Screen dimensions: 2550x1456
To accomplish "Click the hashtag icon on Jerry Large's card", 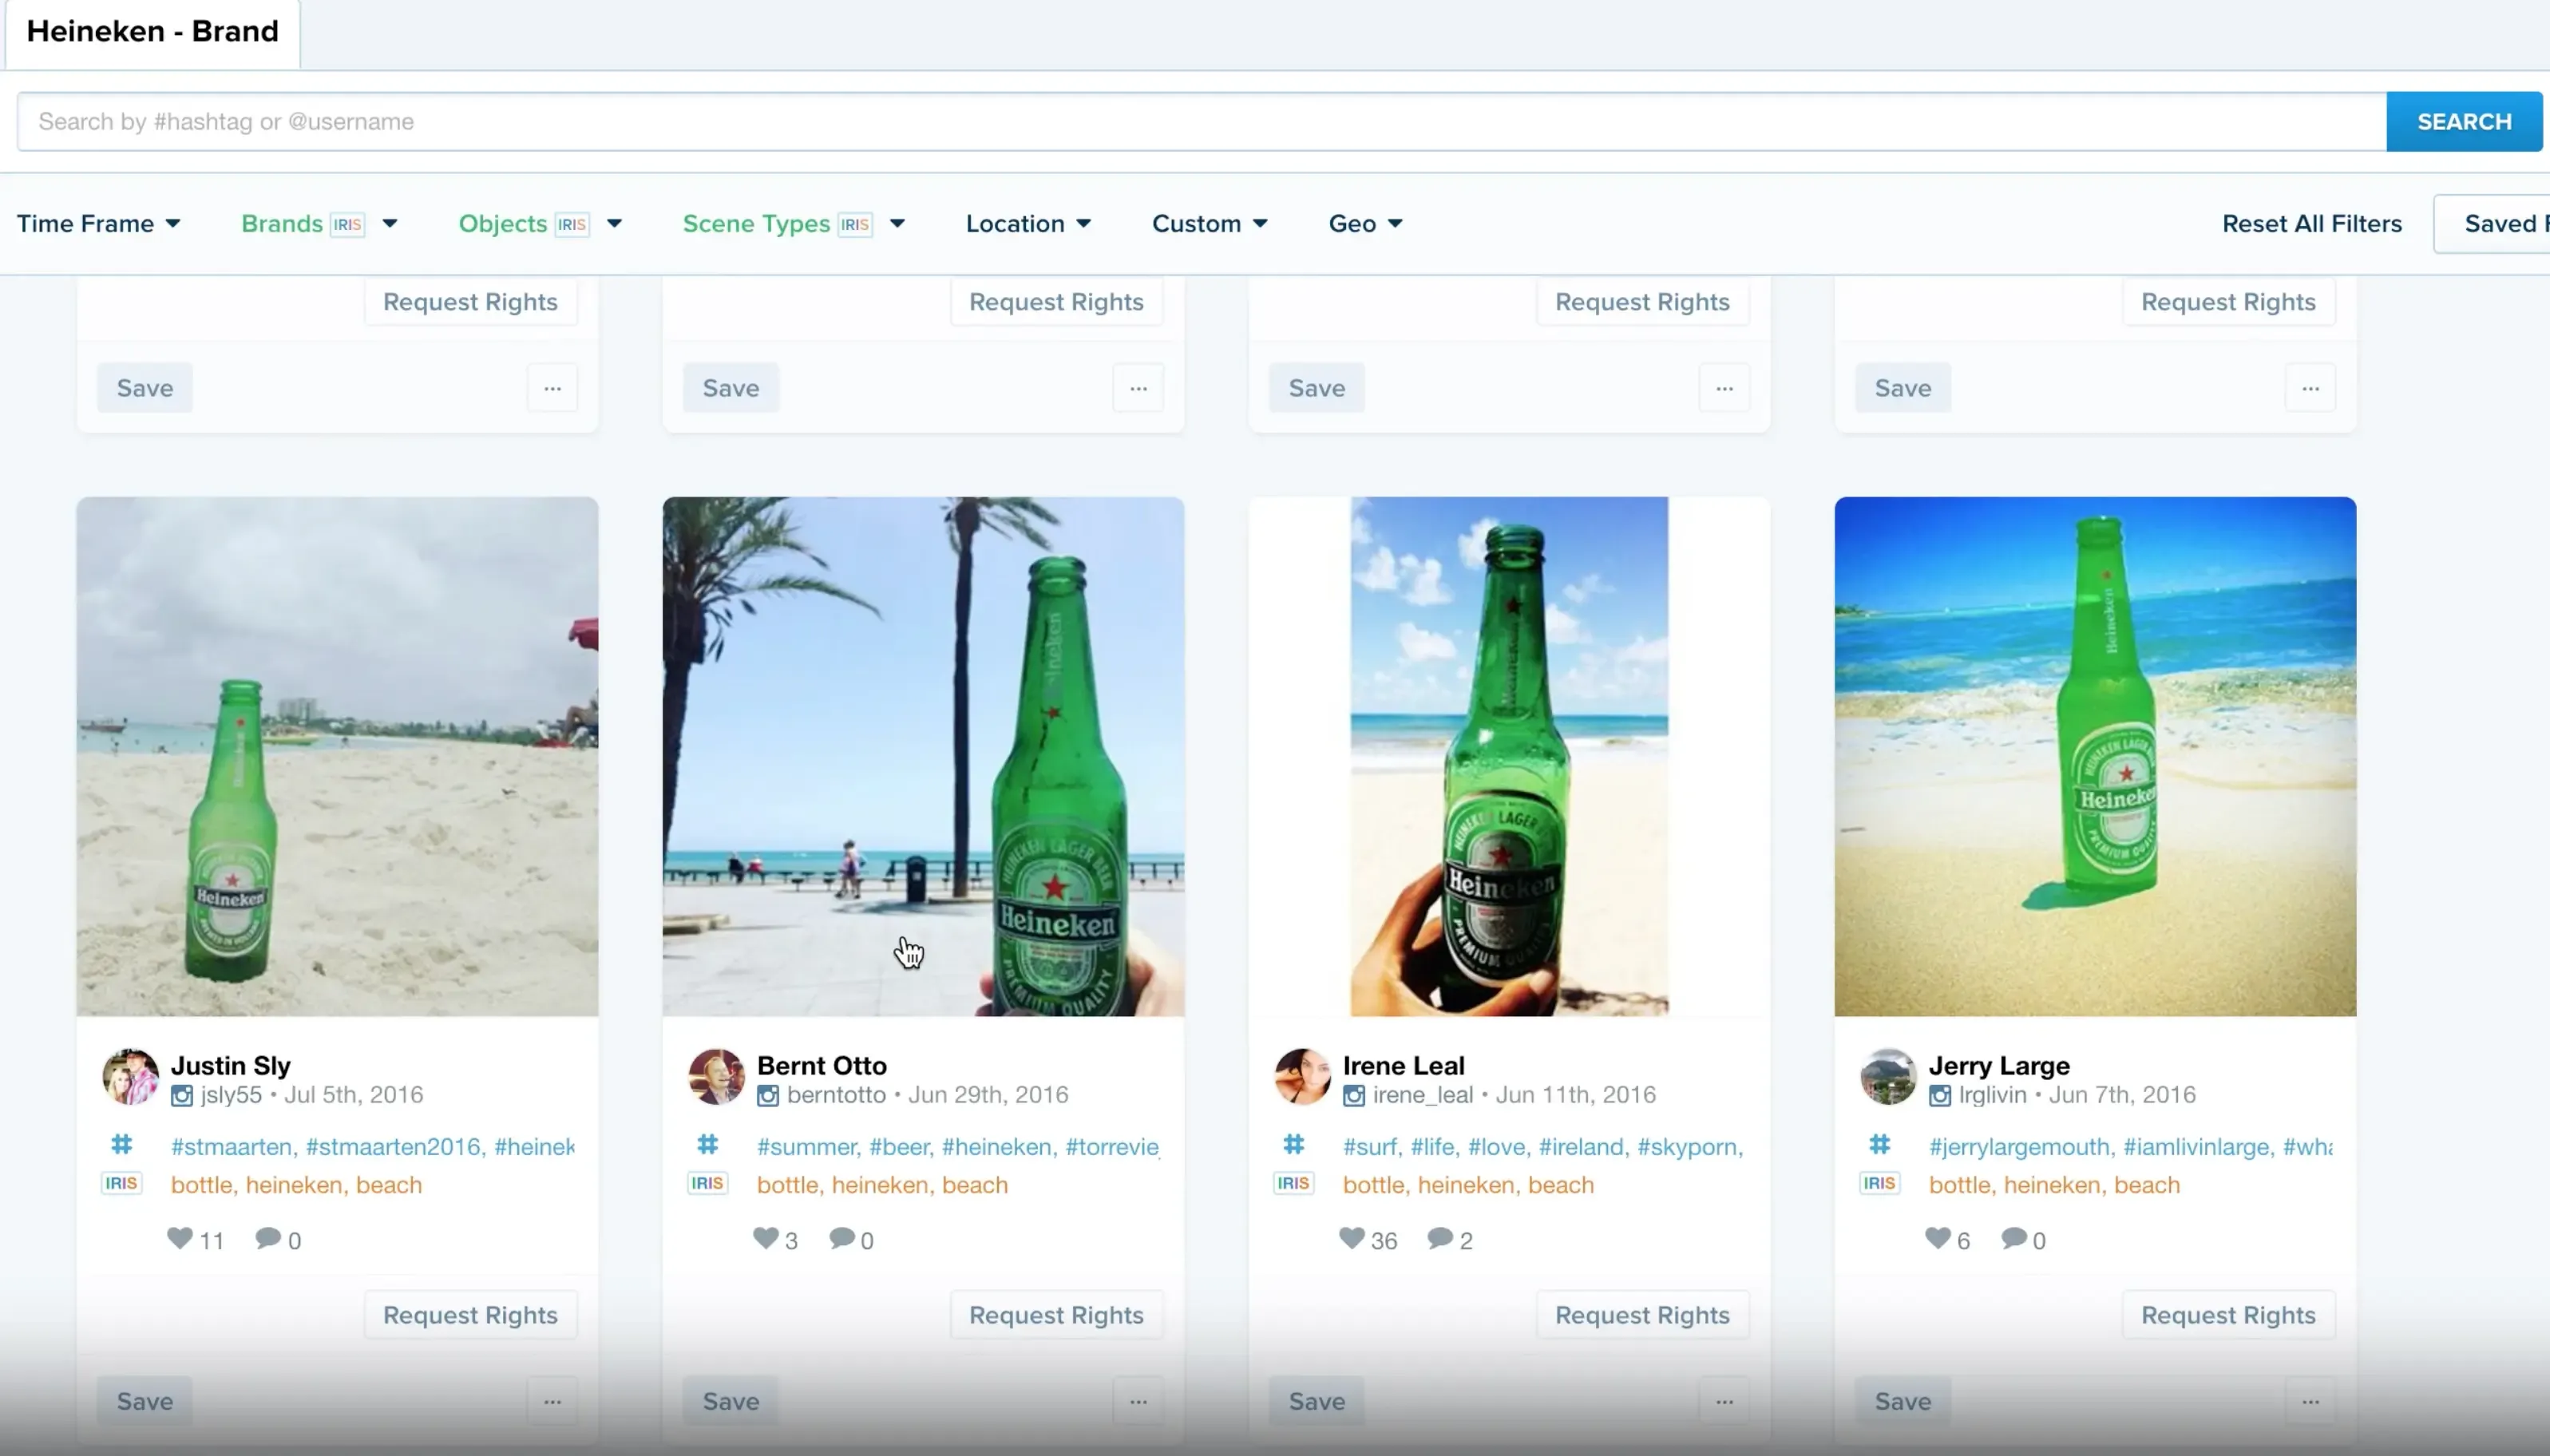I will coord(1879,1144).
